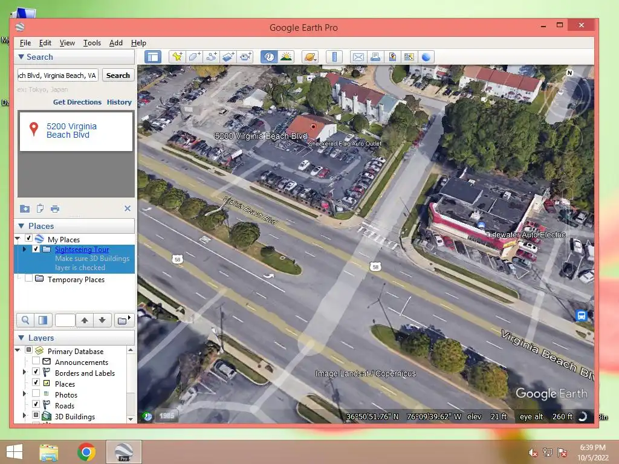Expand the Photos layer node
The width and height of the screenshot is (619, 464).
[24, 393]
